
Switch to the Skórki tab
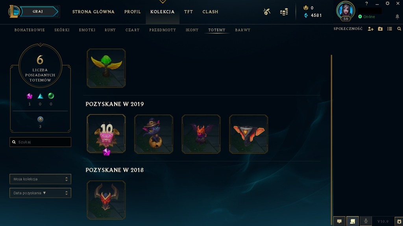pyautogui.click(x=62, y=30)
